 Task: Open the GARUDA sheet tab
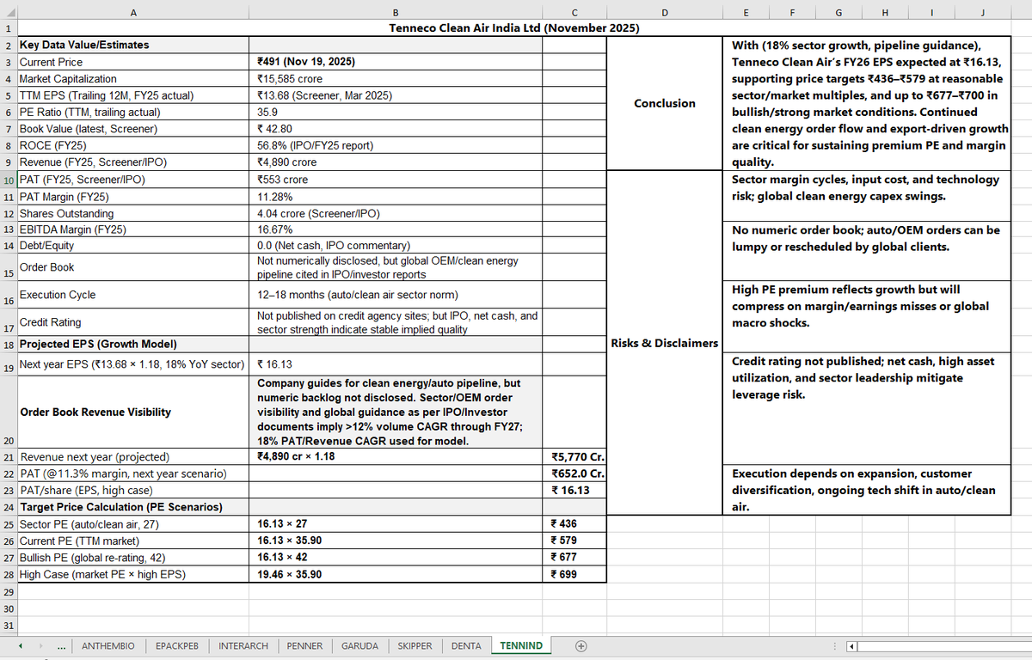359,645
